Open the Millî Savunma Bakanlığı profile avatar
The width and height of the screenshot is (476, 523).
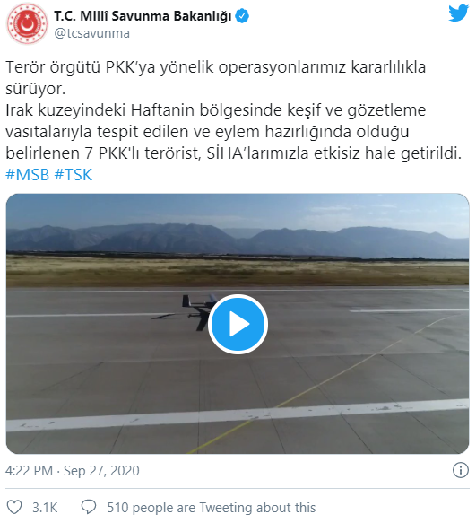pos(27,24)
